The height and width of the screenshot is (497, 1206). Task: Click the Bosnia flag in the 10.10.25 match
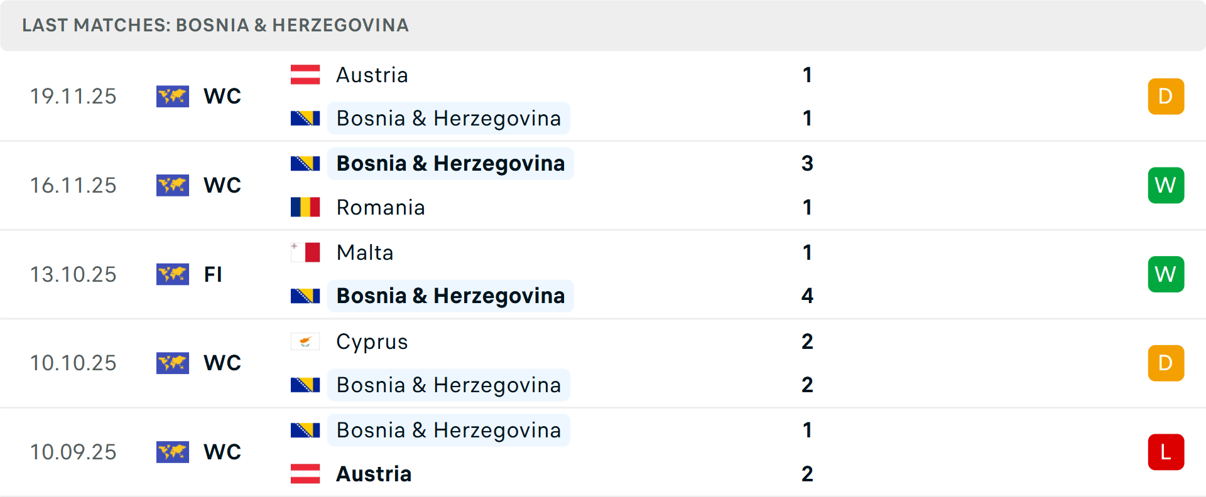coord(305,385)
